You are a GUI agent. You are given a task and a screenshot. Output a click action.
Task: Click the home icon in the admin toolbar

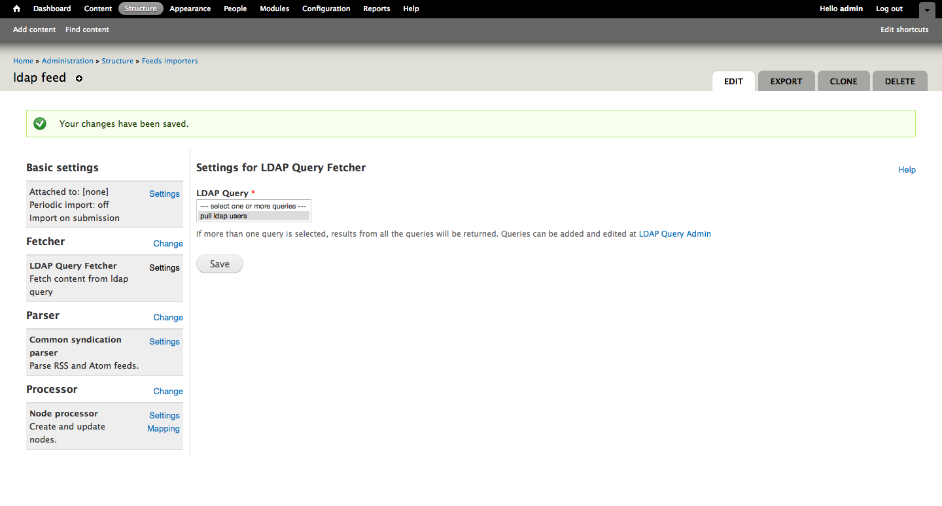point(17,8)
